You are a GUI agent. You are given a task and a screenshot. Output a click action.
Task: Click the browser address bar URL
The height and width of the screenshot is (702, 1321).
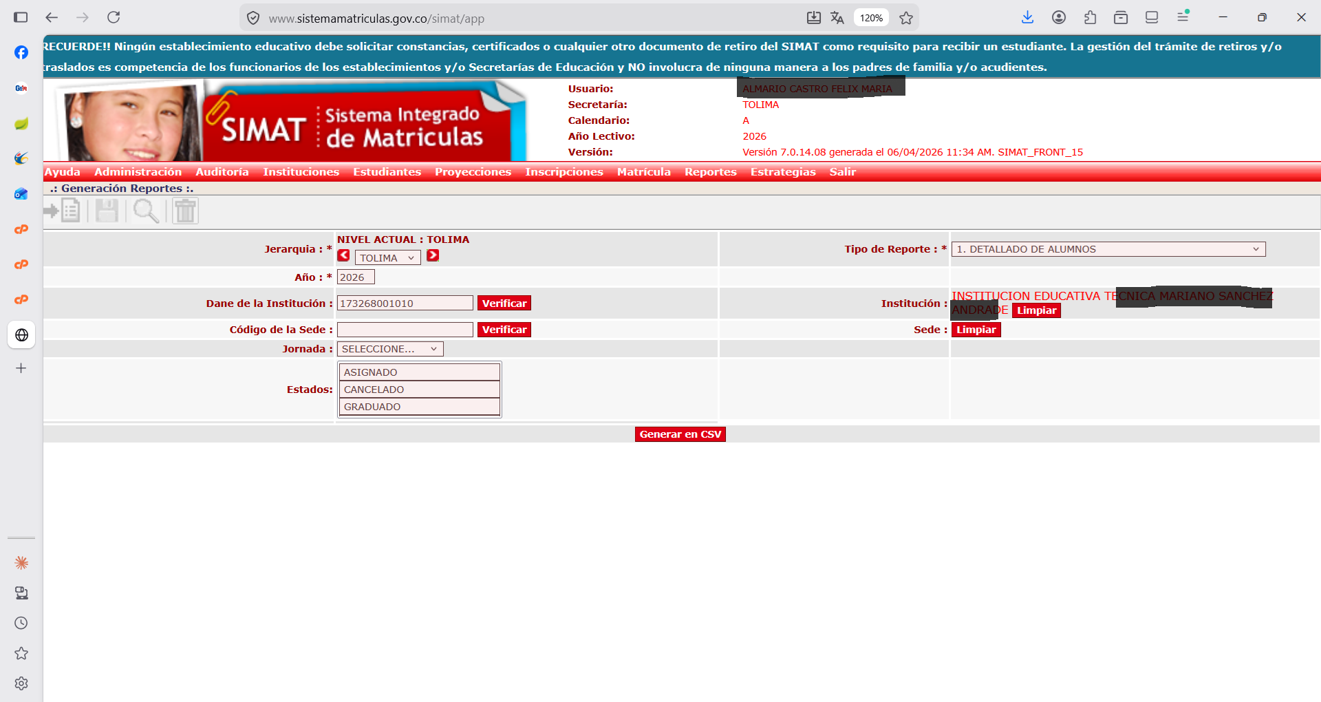pyautogui.click(x=376, y=19)
